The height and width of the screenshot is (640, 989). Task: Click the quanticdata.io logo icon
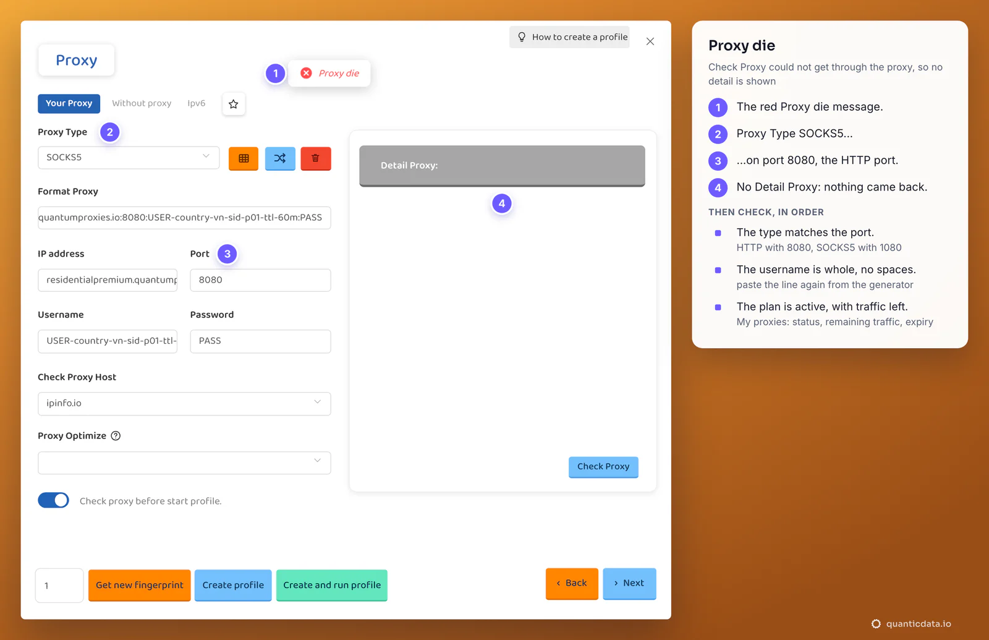pos(876,624)
